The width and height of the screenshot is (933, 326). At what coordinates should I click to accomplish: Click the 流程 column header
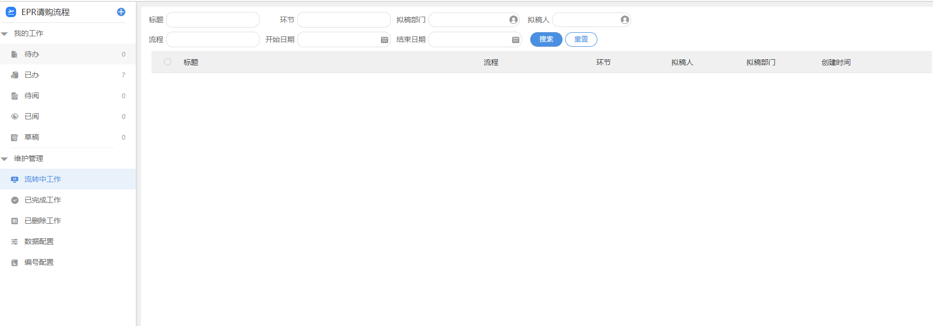pyautogui.click(x=491, y=62)
